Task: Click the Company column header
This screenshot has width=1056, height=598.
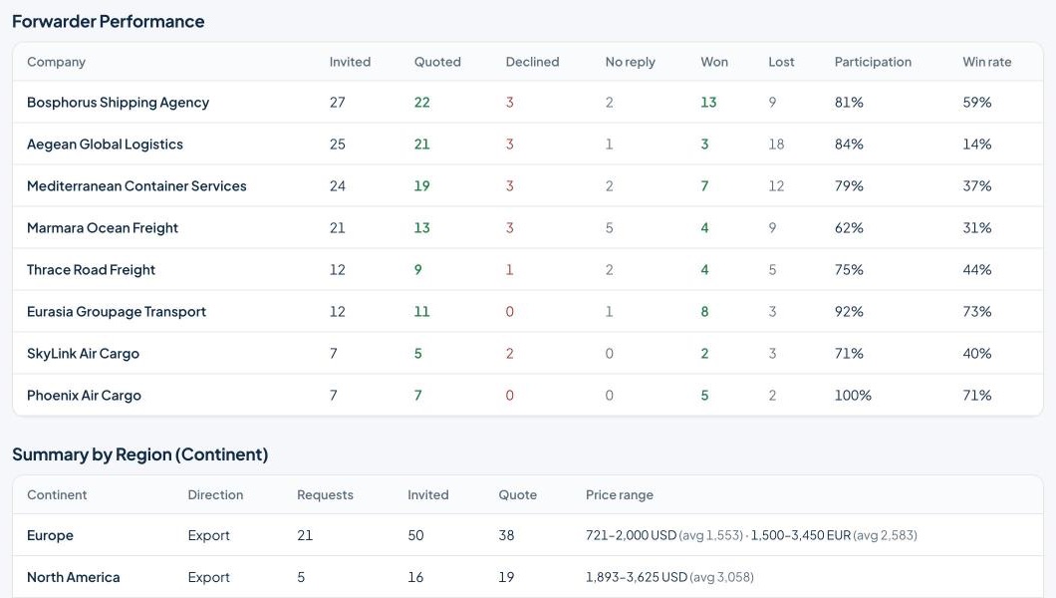Action: (x=56, y=62)
